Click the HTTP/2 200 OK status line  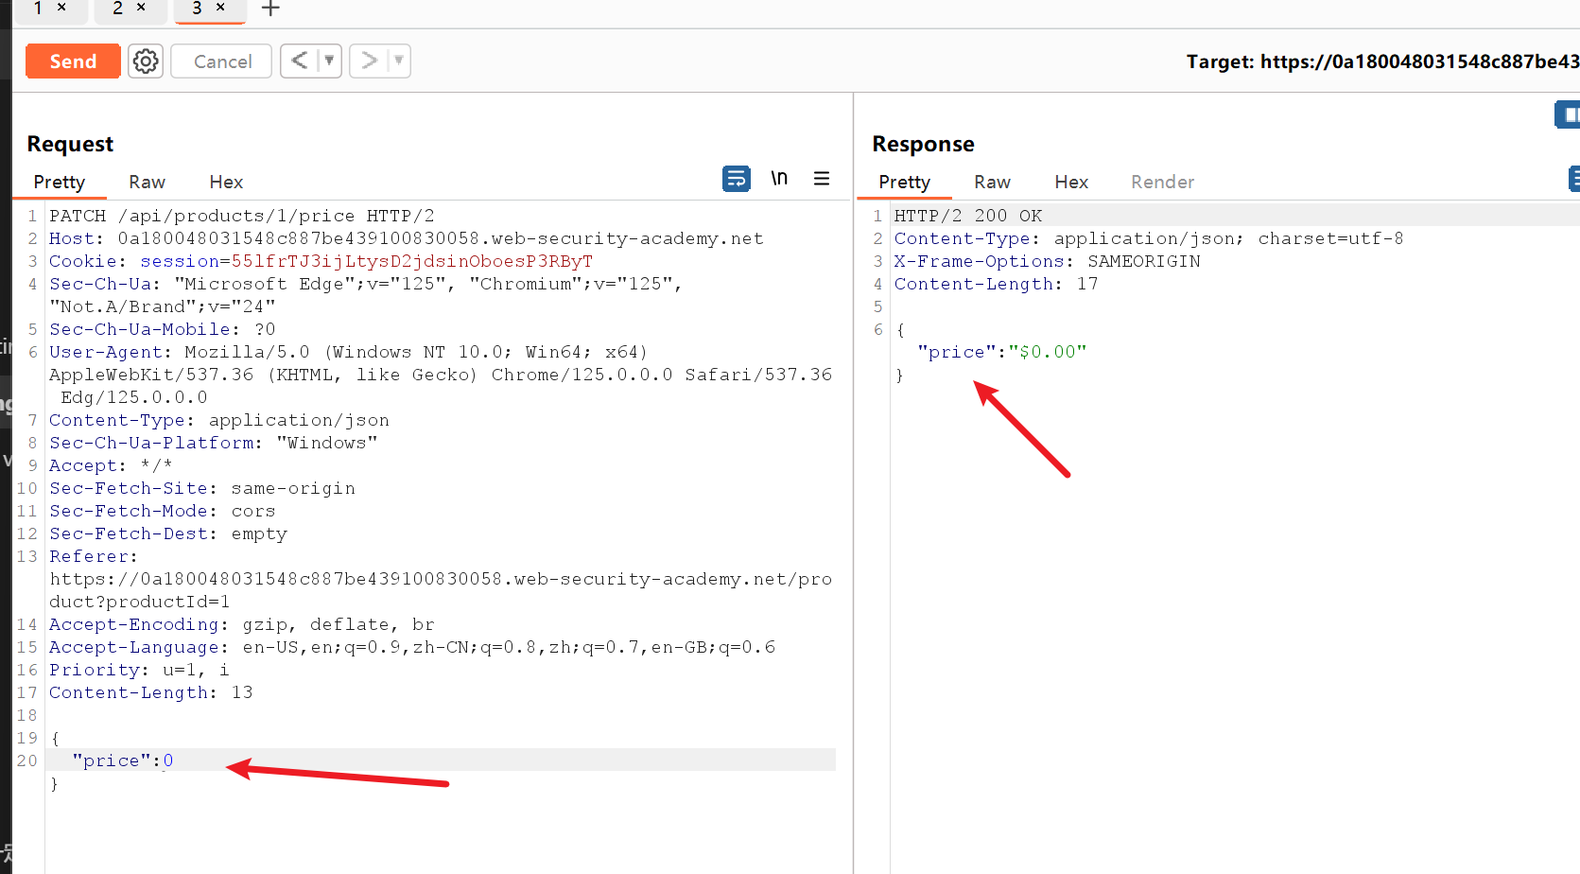pos(968,216)
